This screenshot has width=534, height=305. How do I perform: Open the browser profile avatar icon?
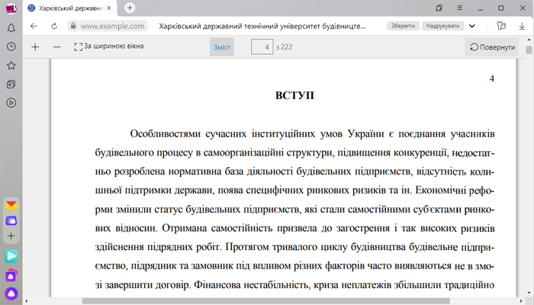pyautogui.click(x=11, y=8)
